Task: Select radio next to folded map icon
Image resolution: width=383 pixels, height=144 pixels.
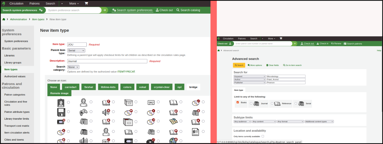Action: 181,121
